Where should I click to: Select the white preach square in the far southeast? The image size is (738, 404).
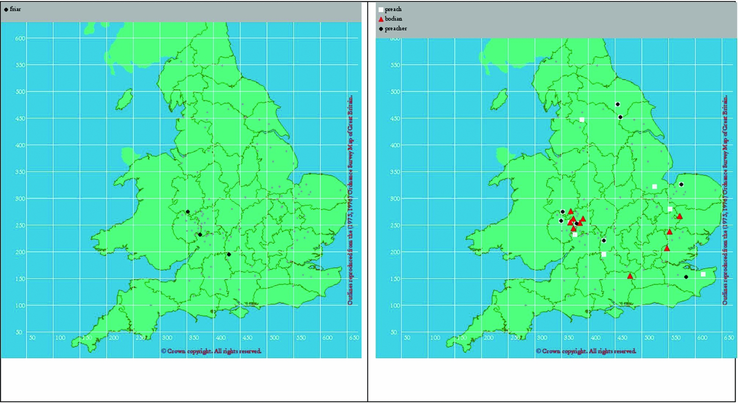pos(703,274)
